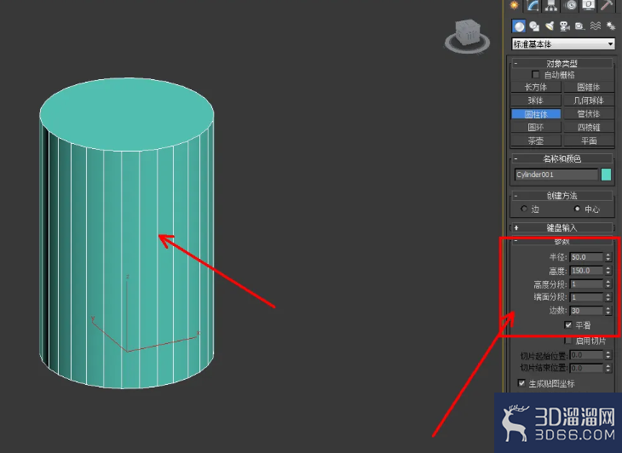The width and height of the screenshot is (622, 453).
Task: Click the 切片起始位置 slice from field
Action: tap(586, 355)
